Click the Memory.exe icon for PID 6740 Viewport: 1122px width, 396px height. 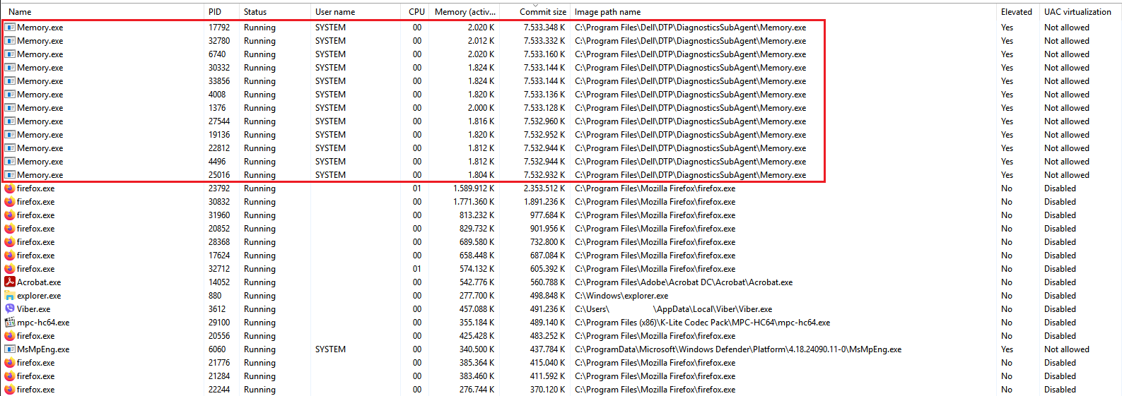coord(10,54)
